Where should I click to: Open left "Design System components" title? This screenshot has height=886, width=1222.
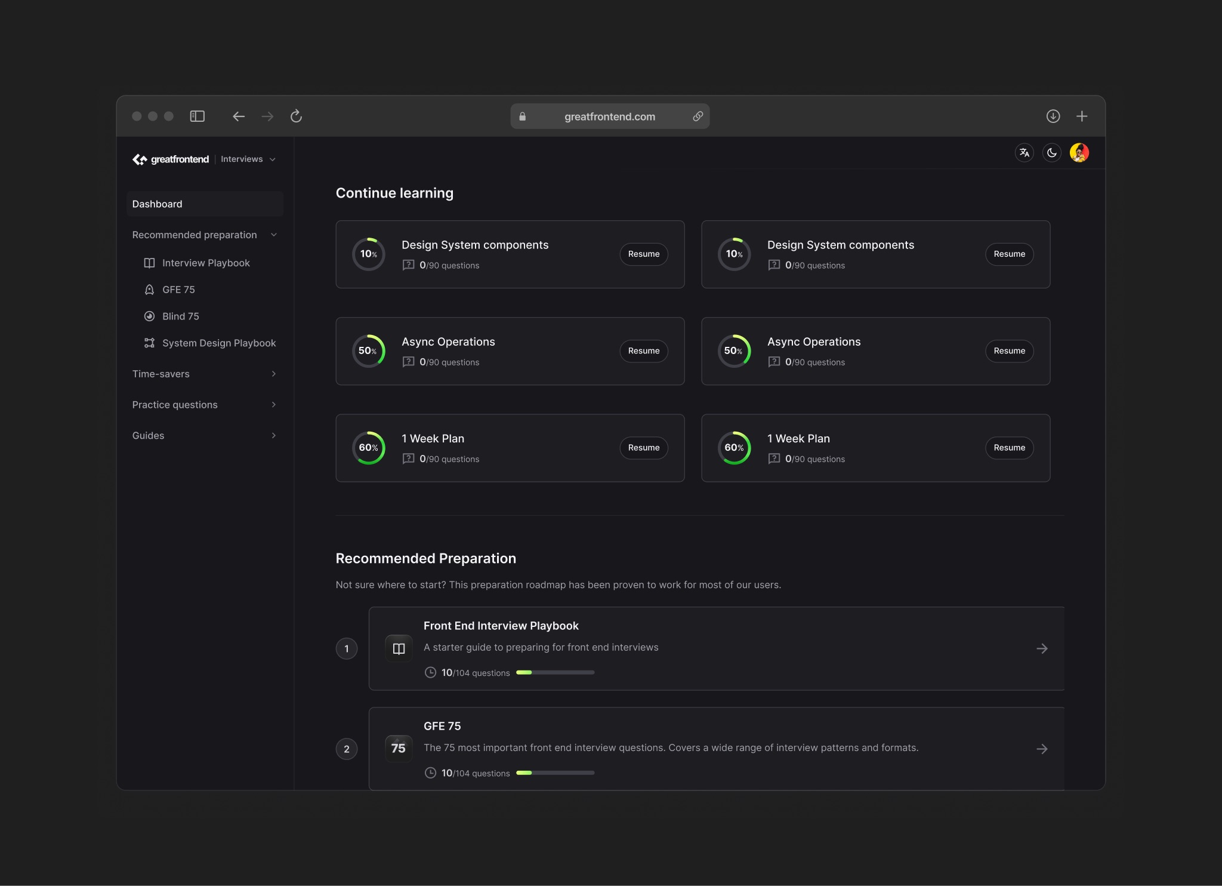(x=475, y=245)
